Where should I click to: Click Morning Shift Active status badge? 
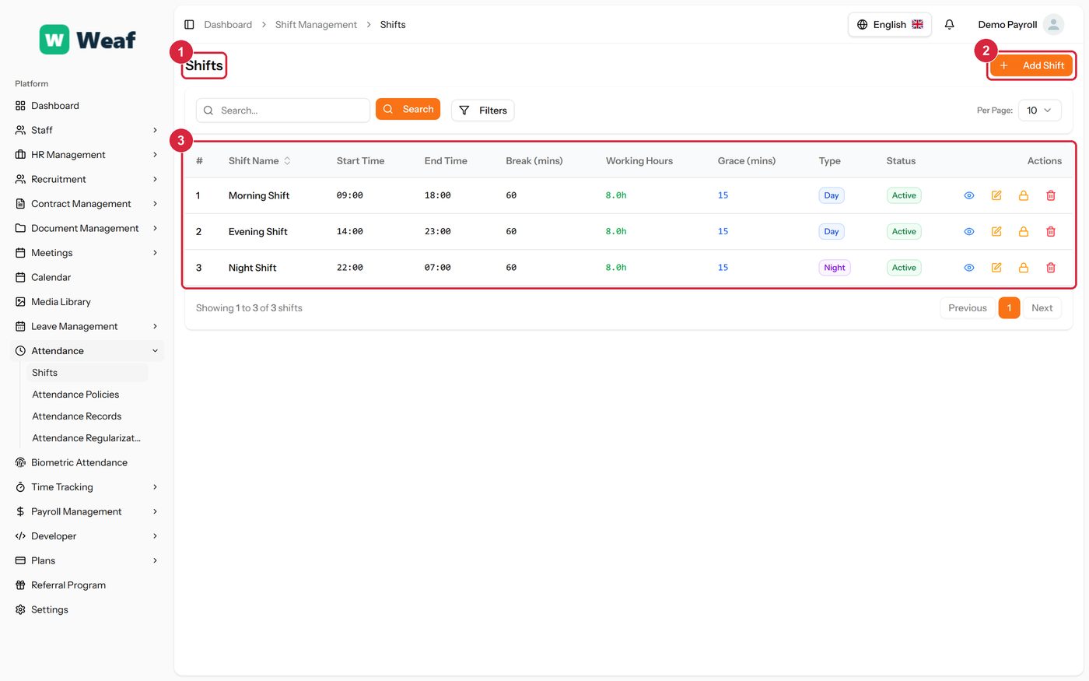pos(904,195)
